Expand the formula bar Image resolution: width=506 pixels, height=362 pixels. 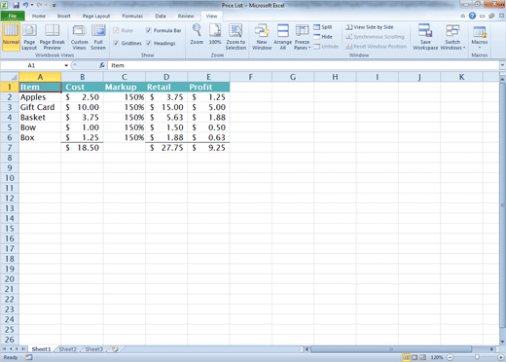[502, 65]
